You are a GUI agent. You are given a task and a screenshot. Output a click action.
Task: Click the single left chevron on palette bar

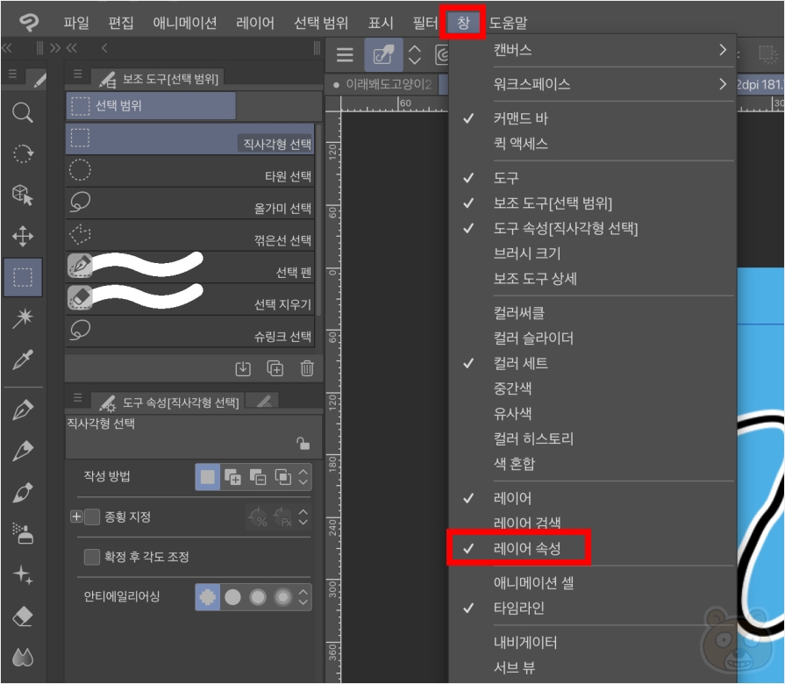pos(104,48)
